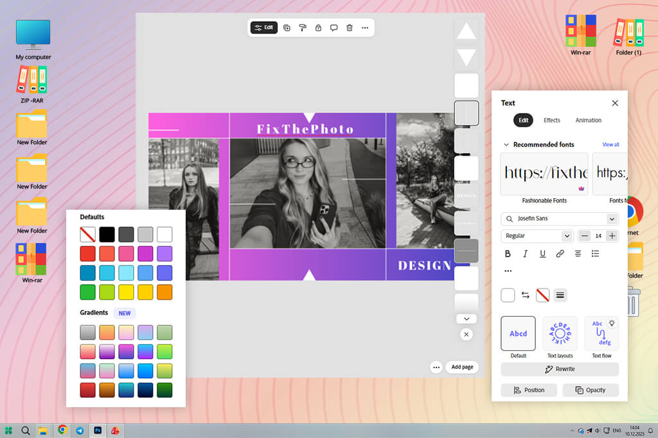Screen dimensions: 658x438
Task: Open the Folder (1) desktop icon
Action: [628, 37]
